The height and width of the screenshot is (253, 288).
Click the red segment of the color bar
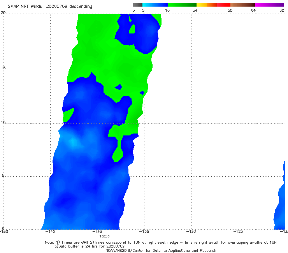click(223, 5)
